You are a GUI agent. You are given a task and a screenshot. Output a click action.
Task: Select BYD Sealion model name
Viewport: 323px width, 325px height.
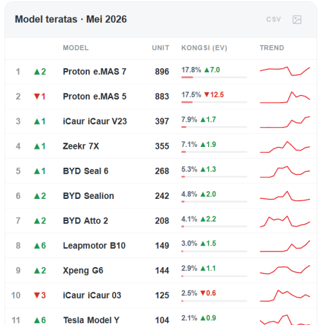(x=88, y=196)
